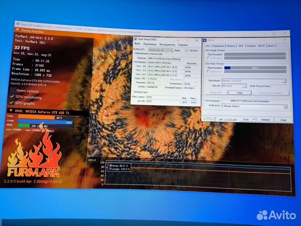
Task: Collapse the Demo monitor panel triangle
Action: (x=17, y=31)
